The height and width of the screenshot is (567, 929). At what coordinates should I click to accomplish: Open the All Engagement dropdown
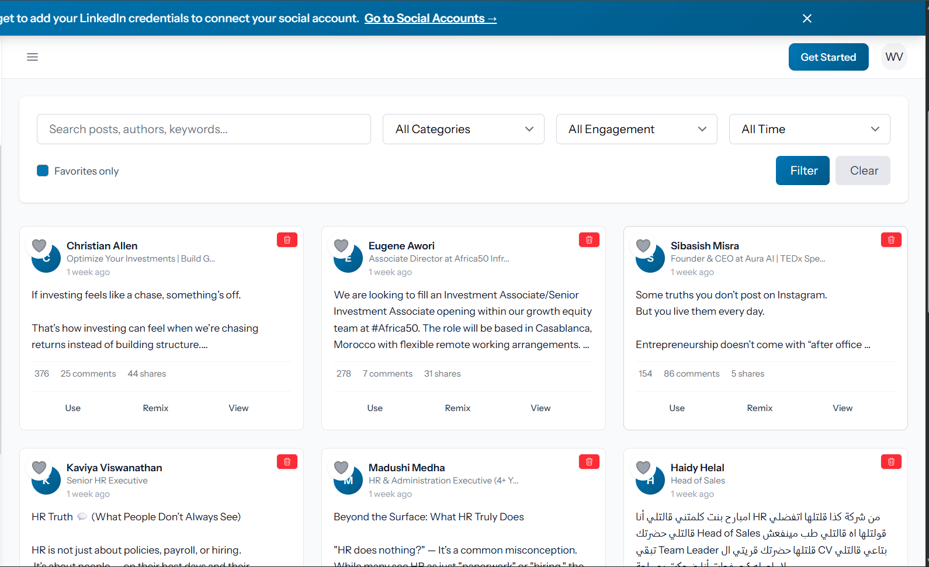point(636,129)
